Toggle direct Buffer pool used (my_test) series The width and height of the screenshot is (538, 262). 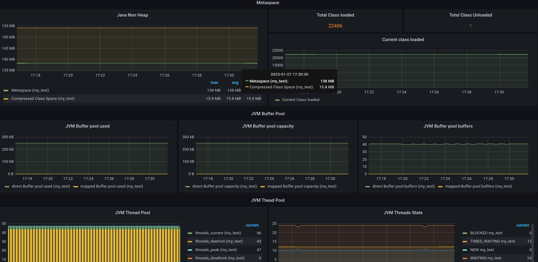pos(40,186)
